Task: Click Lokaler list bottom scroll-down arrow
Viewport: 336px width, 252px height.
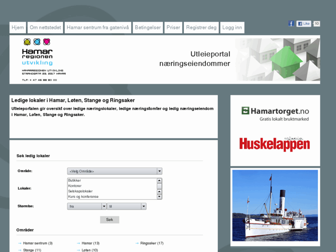Action: coord(159,197)
